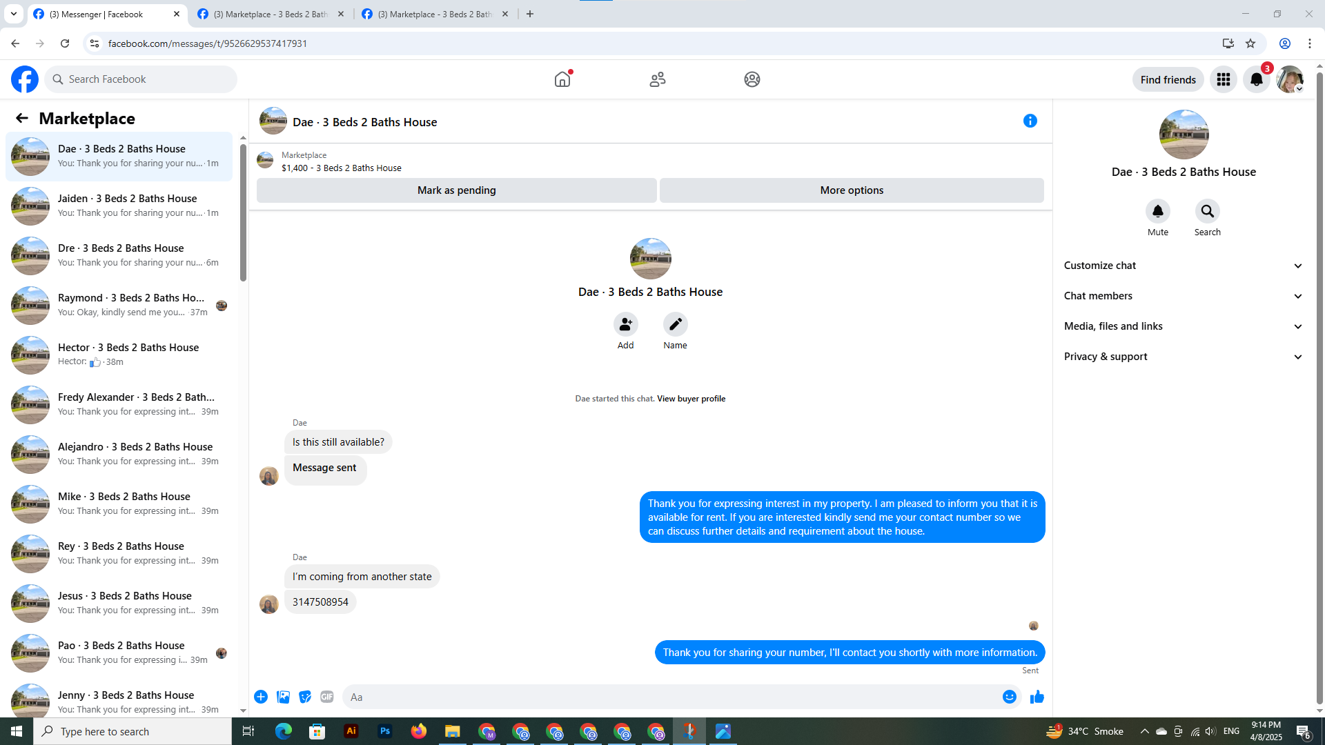Click the blue plus more-actions icon
The image size is (1325, 745).
pyautogui.click(x=261, y=697)
